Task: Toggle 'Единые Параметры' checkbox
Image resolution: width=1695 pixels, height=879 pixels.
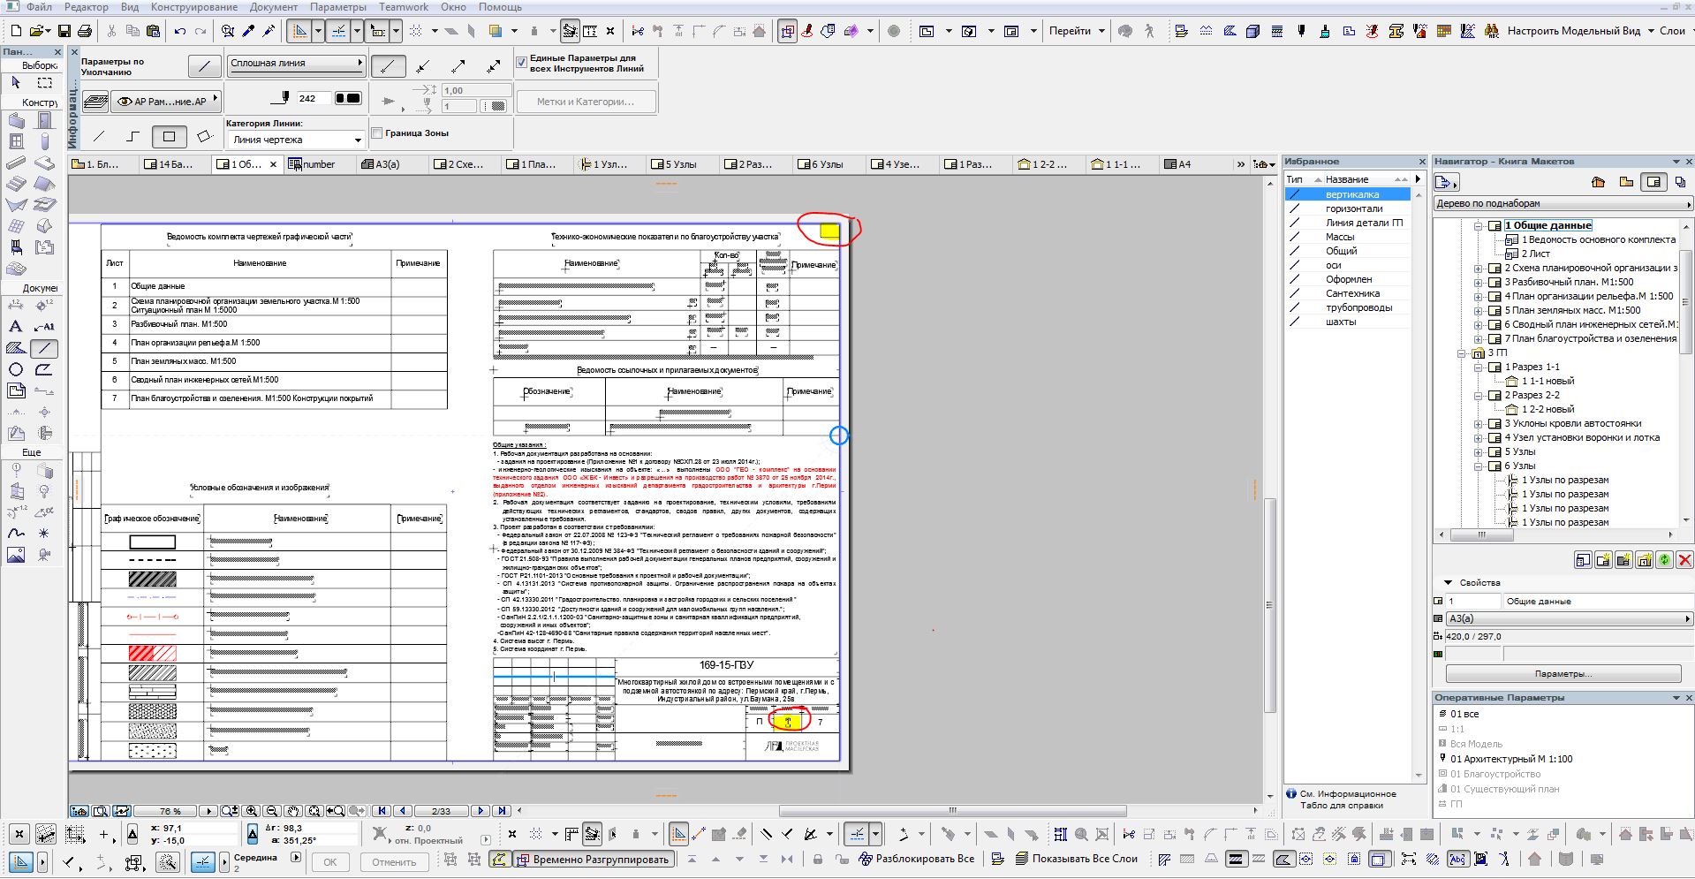Action: point(521,63)
